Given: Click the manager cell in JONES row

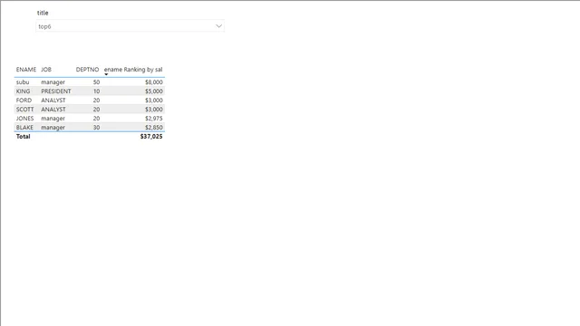Looking at the screenshot, I should point(53,119).
